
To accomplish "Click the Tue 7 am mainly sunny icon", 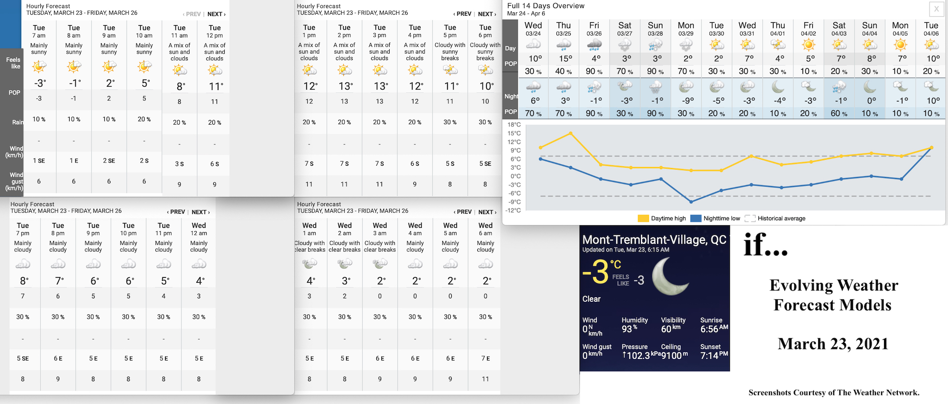I will click(39, 67).
